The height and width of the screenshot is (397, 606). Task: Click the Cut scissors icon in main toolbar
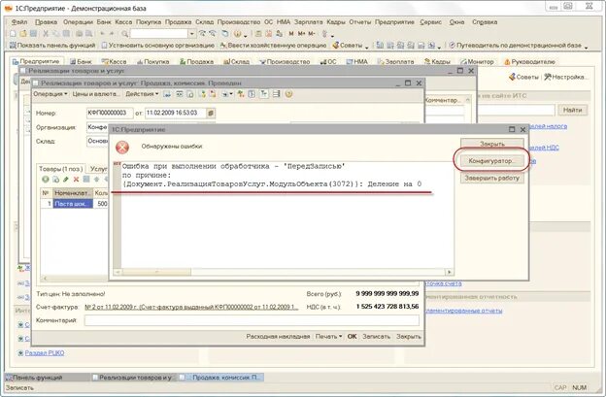(46, 34)
